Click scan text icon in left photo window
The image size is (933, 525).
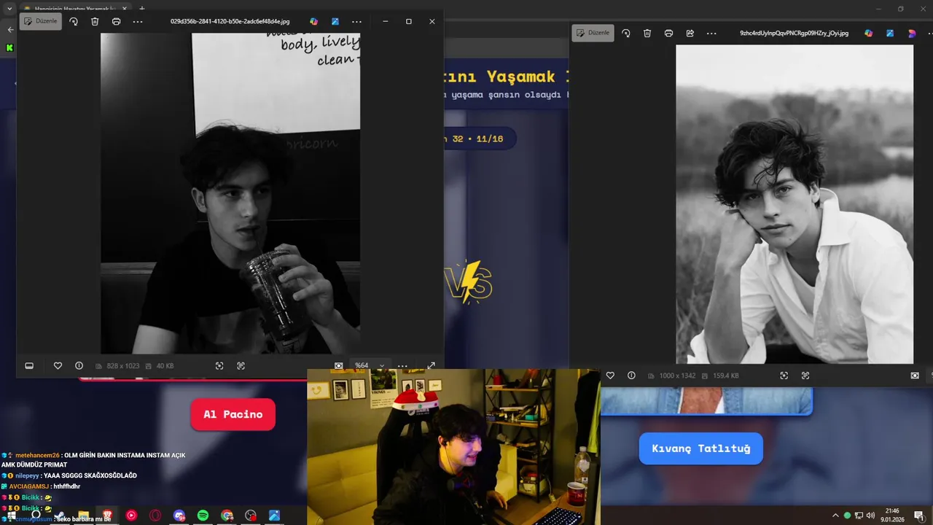click(x=241, y=365)
